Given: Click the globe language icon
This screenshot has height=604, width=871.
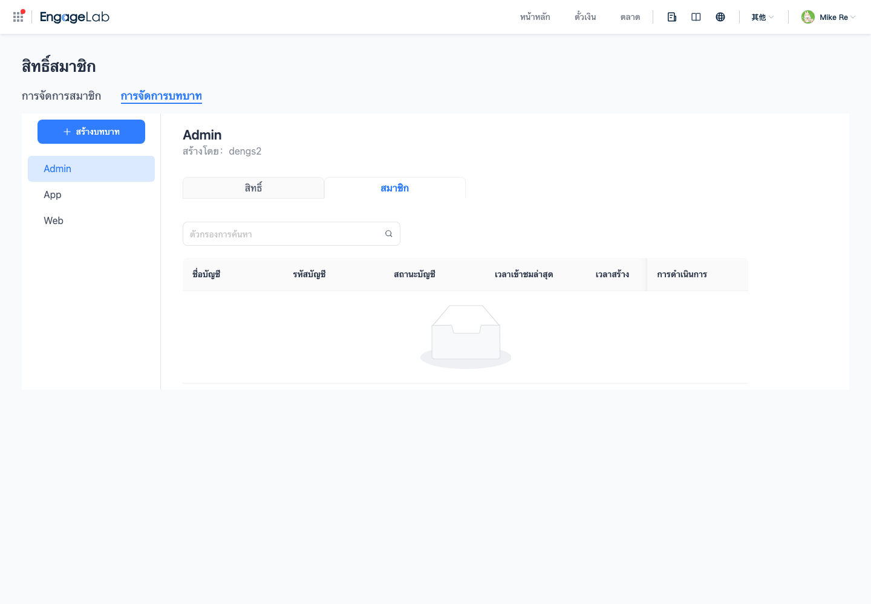Looking at the screenshot, I should pyautogui.click(x=720, y=17).
